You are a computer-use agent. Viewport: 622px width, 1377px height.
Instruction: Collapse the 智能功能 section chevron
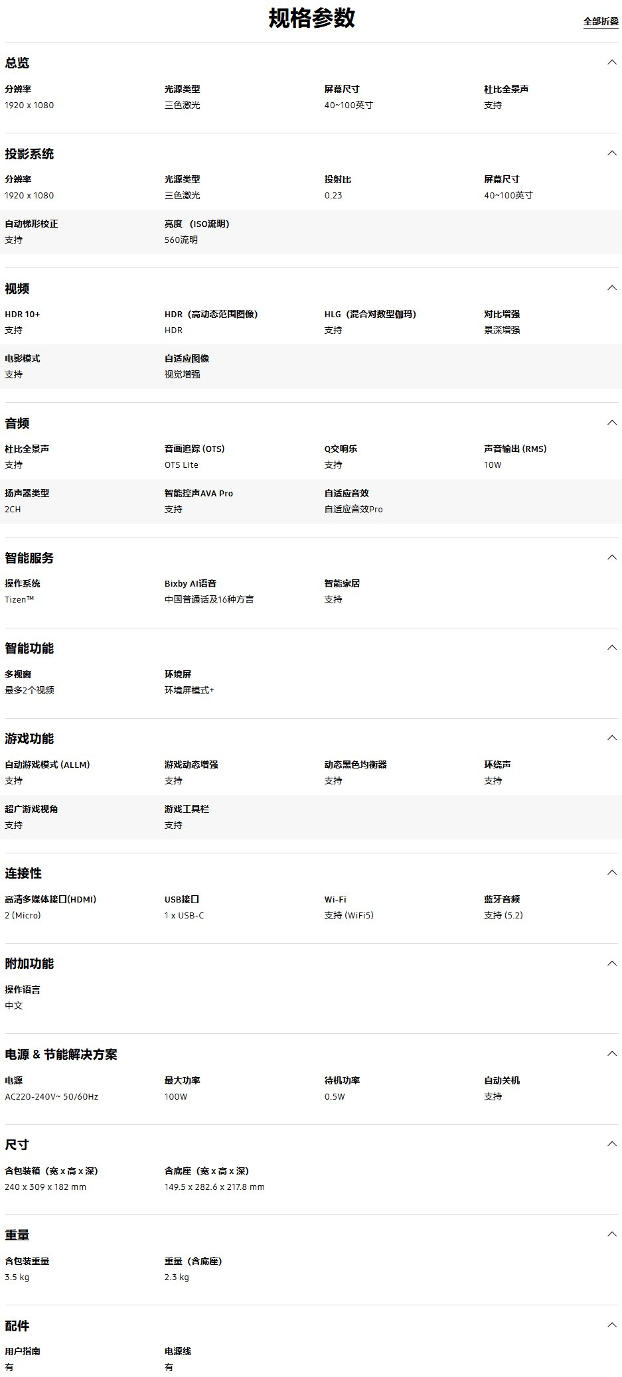(x=611, y=648)
